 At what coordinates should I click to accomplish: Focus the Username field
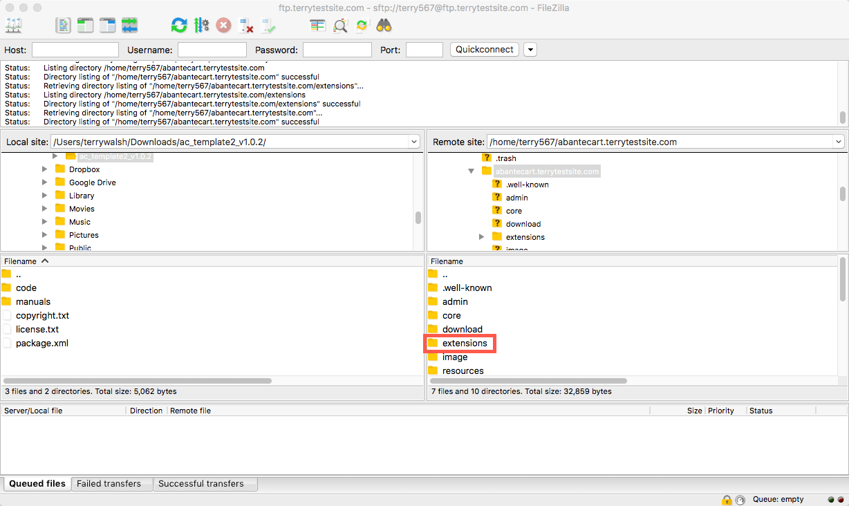coord(212,50)
